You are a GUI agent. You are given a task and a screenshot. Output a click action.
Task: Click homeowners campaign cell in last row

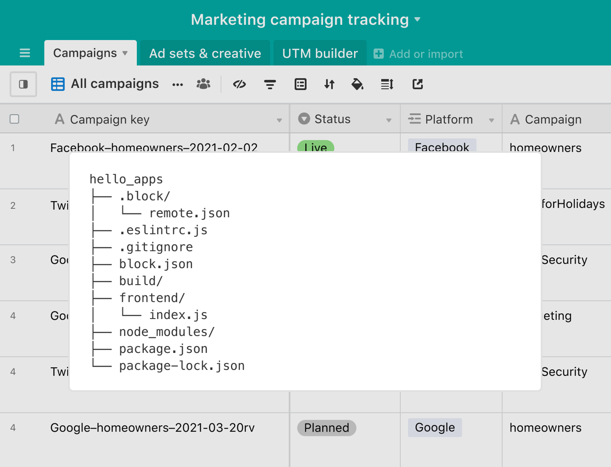coord(545,428)
